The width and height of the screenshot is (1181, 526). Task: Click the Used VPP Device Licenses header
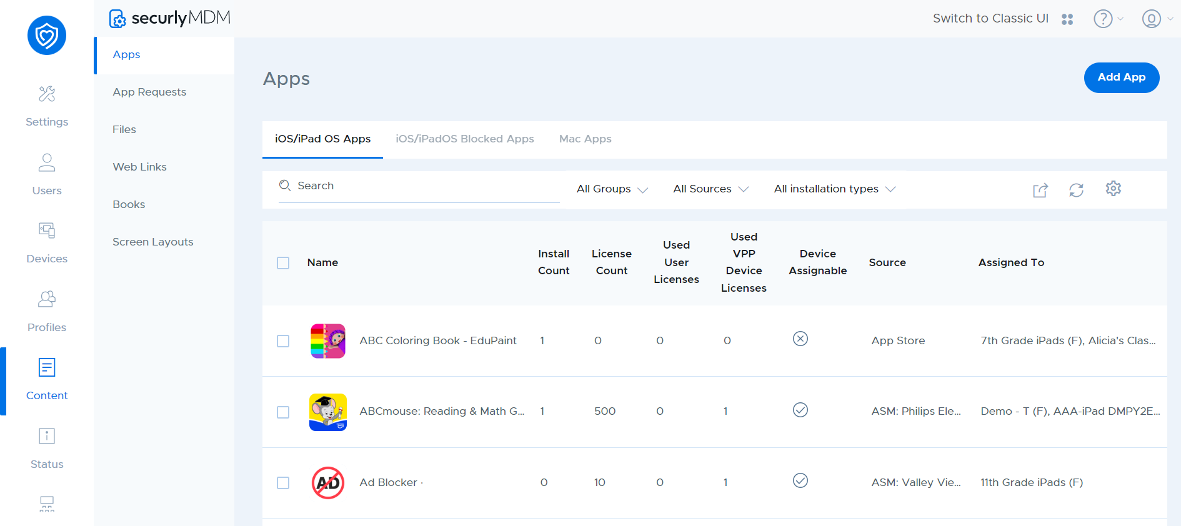(x=744, y=262)
